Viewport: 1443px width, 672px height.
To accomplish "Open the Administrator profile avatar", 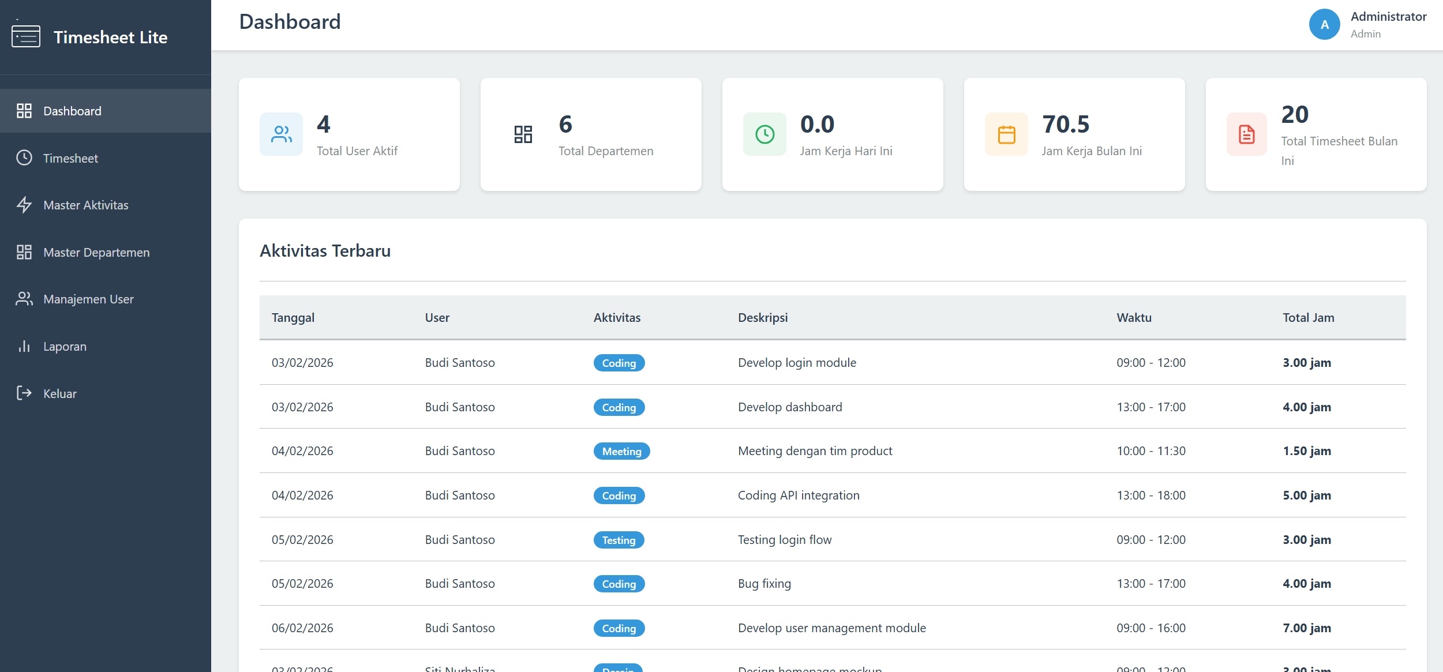I will click(1325, 24).
